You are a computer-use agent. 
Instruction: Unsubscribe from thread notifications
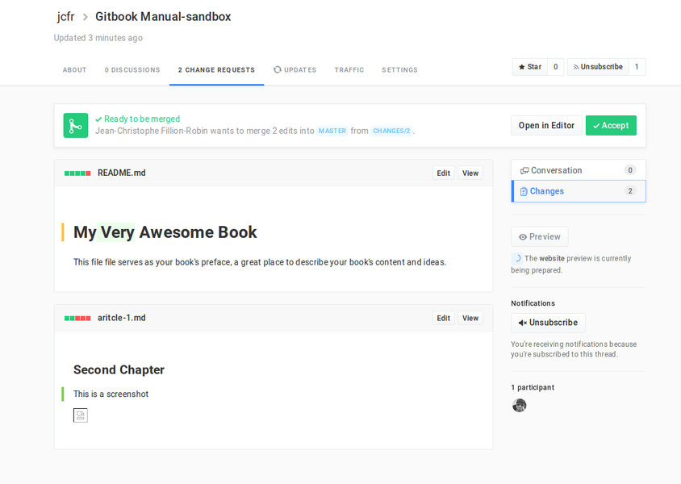[548, 323]
